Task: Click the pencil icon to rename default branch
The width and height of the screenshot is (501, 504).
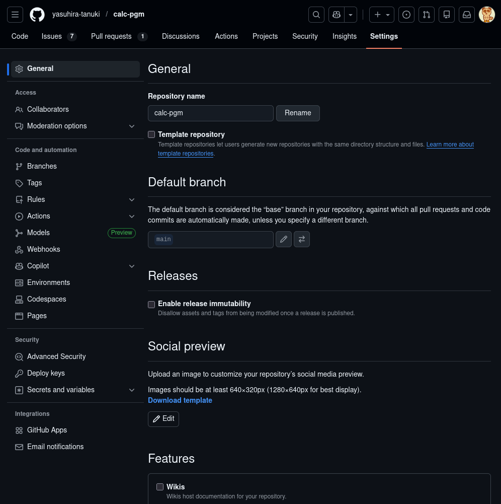Action: tap(284, 240)
